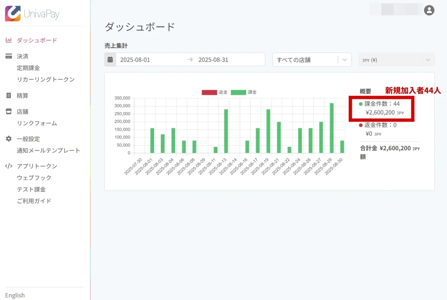
Task: Click the code icon beside アプリトークン
Action: [x=8, y=166]
